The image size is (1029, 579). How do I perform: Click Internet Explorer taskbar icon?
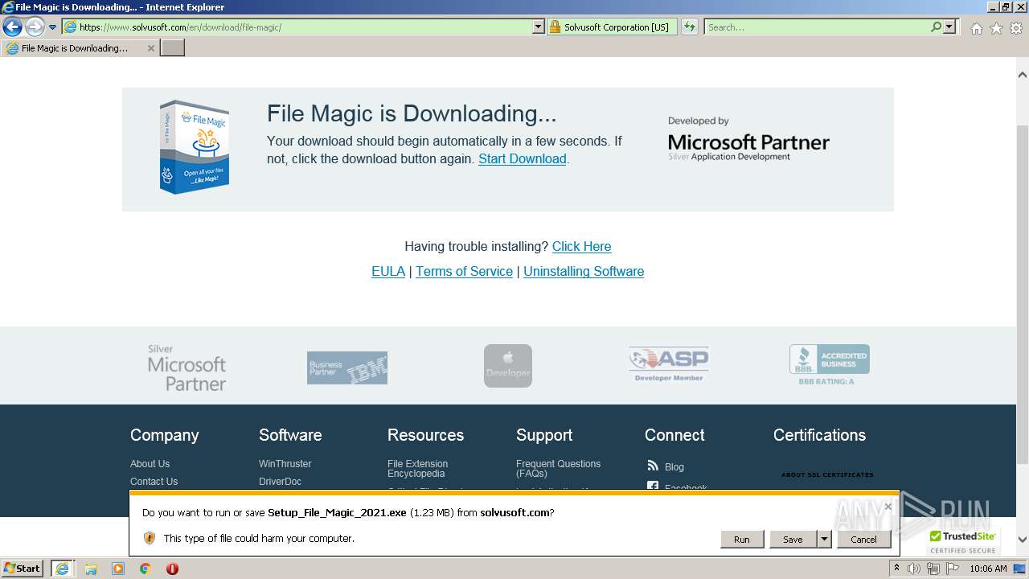62,569
